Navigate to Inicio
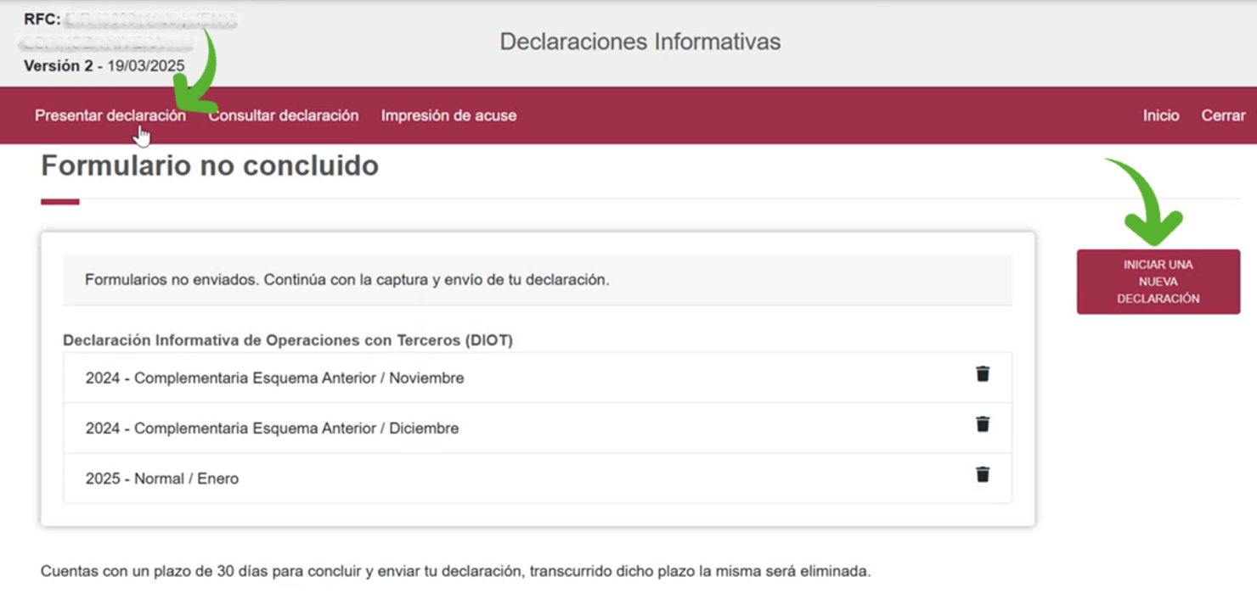1257x599 pixels. pyautogui.click(x=1160, y=115)
